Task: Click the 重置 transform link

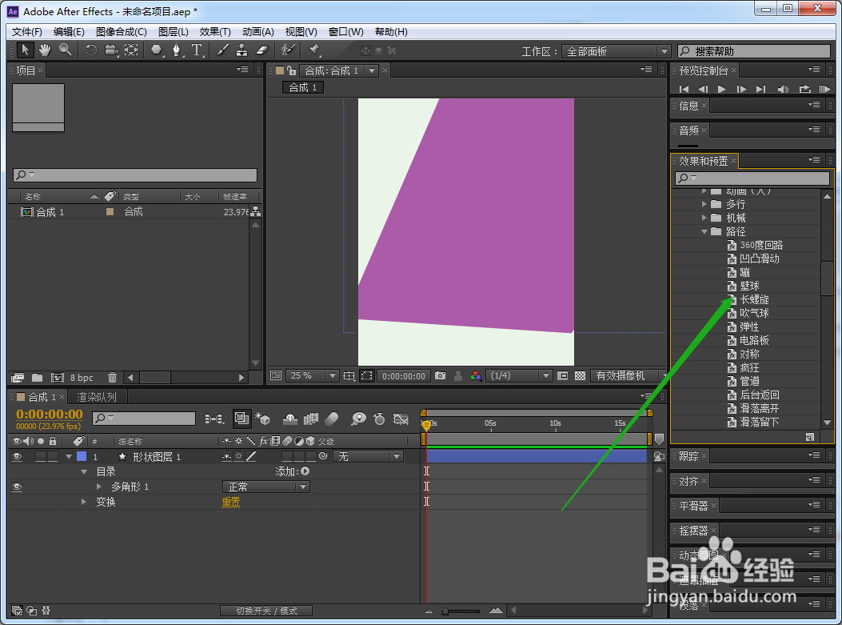Action: click(x=231, y=502)
